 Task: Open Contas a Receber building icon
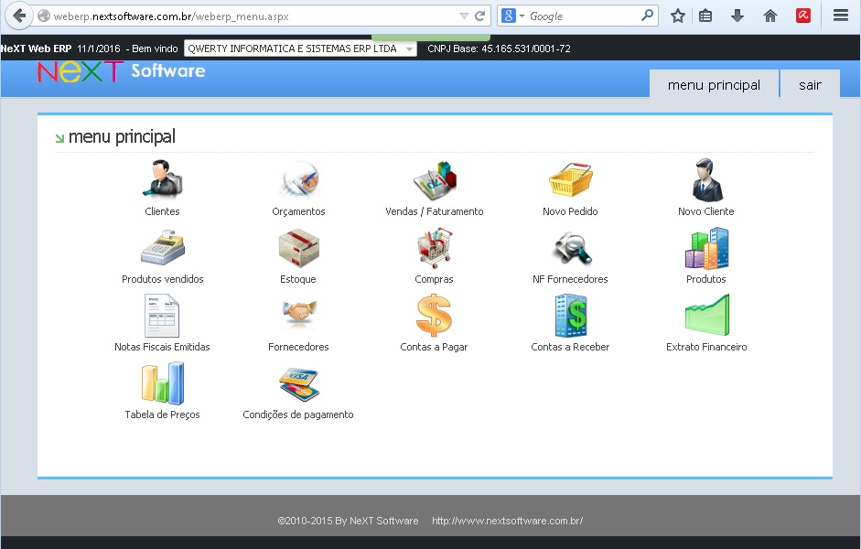[571, 315]
